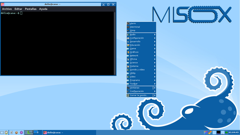Viewport: 240px width, 135px height.
Task: Click the show desktop icon in taskbar
Action: tap(2, 132)
